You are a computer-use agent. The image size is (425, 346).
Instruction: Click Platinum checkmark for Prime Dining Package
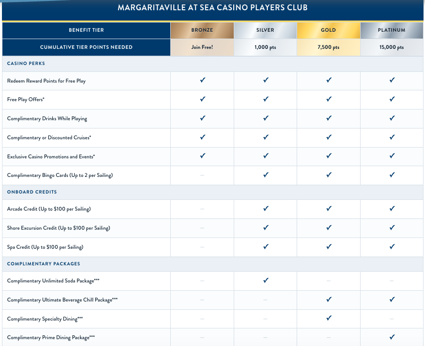click(x=392, y=337)
